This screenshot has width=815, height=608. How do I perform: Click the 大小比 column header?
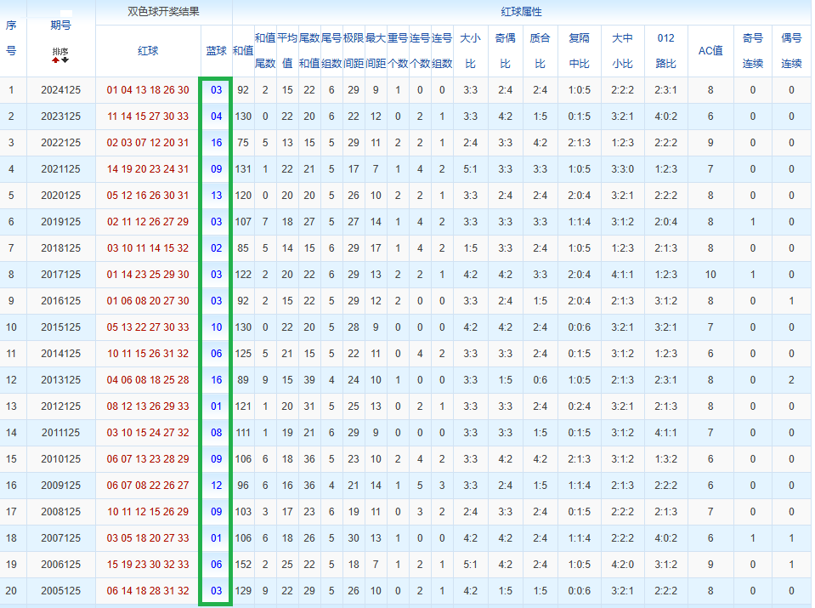471,50
